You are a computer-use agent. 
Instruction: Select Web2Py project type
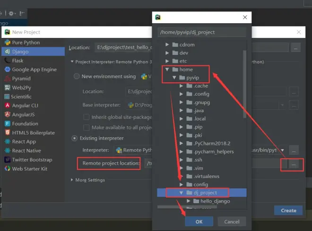pos(21,88)
